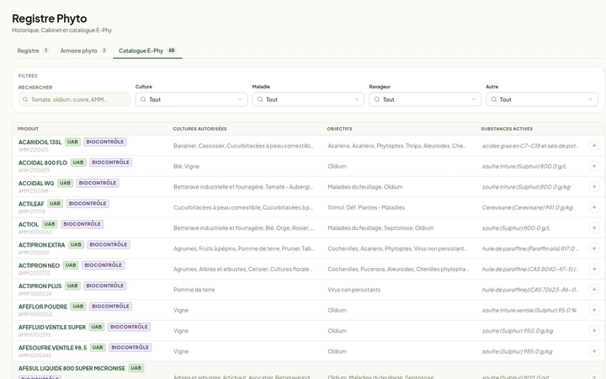
Task: Select product name AFESUL LIQUIDE 800 SUPER MICRONISE
Action: click(x=72, y=368)
